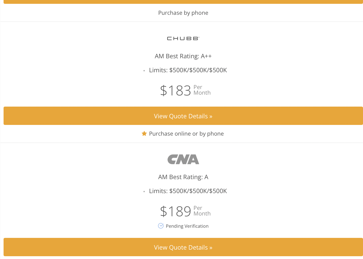This screenshot has width=363, height=259.
Task: Click the "Pending Verification" label
Action: 187,226
